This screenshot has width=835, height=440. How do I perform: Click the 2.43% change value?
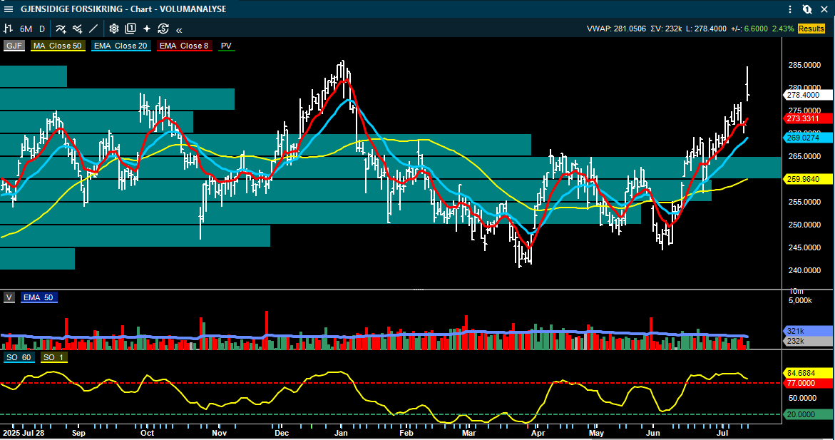[783, 29]
